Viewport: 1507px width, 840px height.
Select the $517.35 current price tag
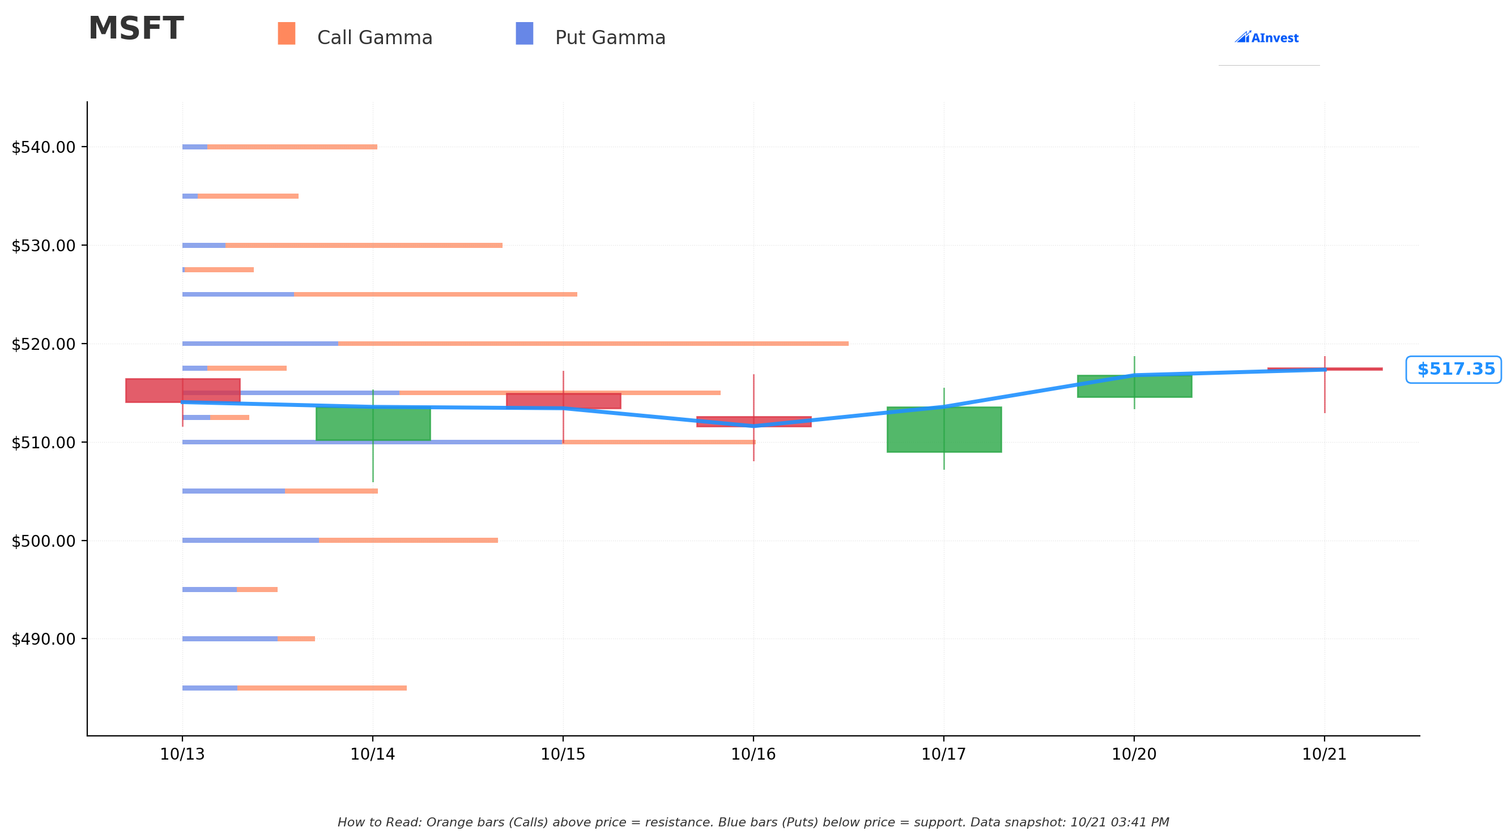pyautogui.click(x=1453, y=370)
